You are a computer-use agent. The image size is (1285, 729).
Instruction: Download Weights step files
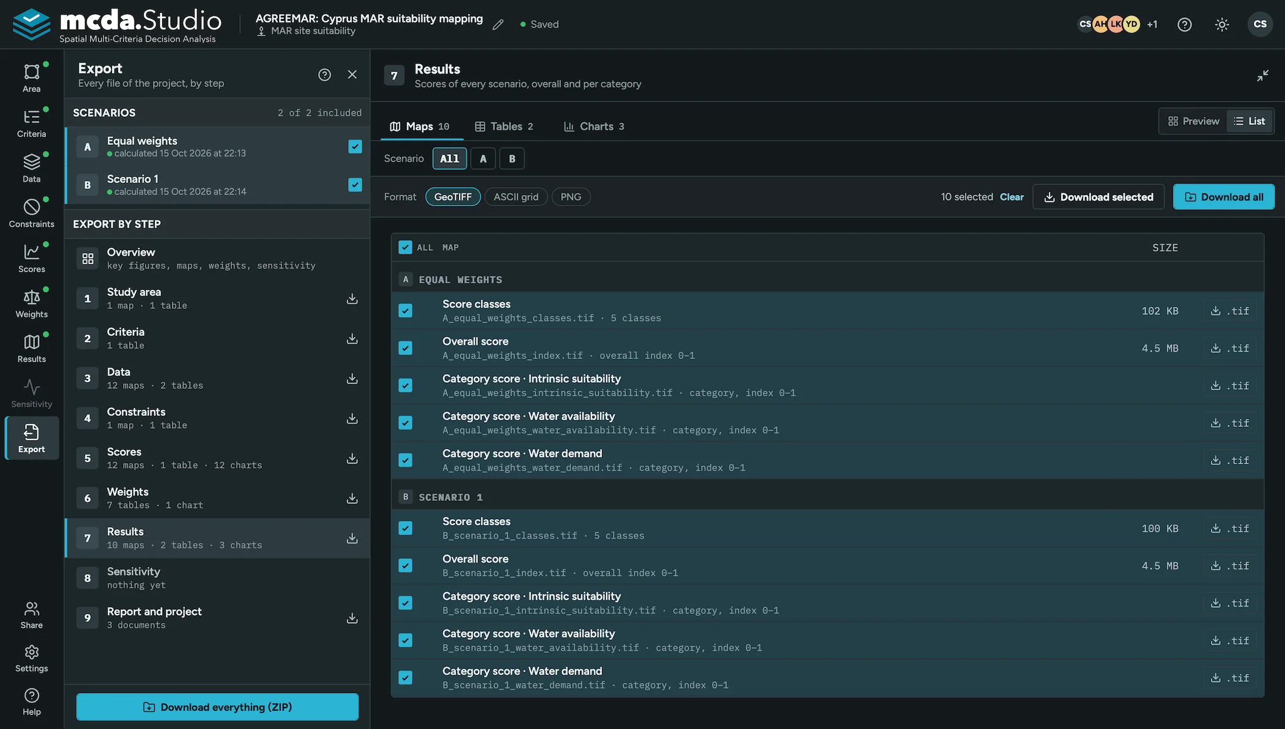click(352, 498)
